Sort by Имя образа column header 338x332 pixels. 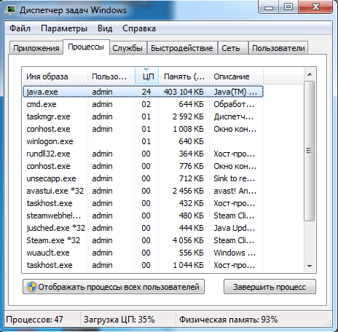tap(55, 76)
